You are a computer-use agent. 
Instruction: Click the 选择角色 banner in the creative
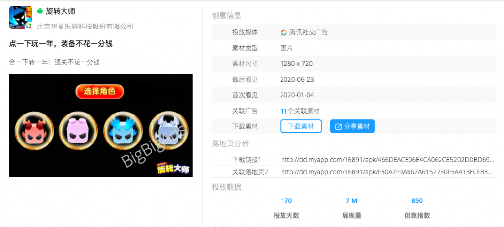coord(99,91)
